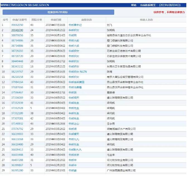The height and width of the screenshot is (176, 188).
Task: Open application number 38210158
Action: [x=17, y=77]
